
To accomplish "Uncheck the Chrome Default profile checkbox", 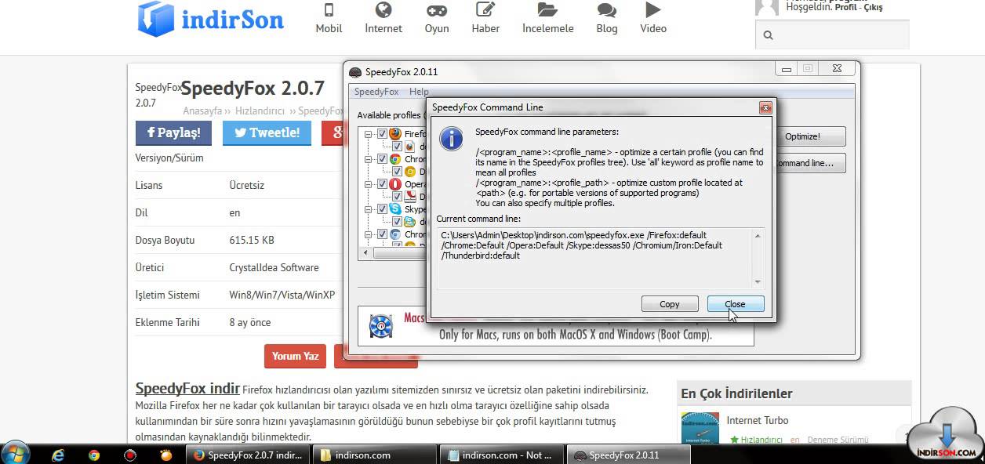I will pyautogui.click(x=398, y=172).
